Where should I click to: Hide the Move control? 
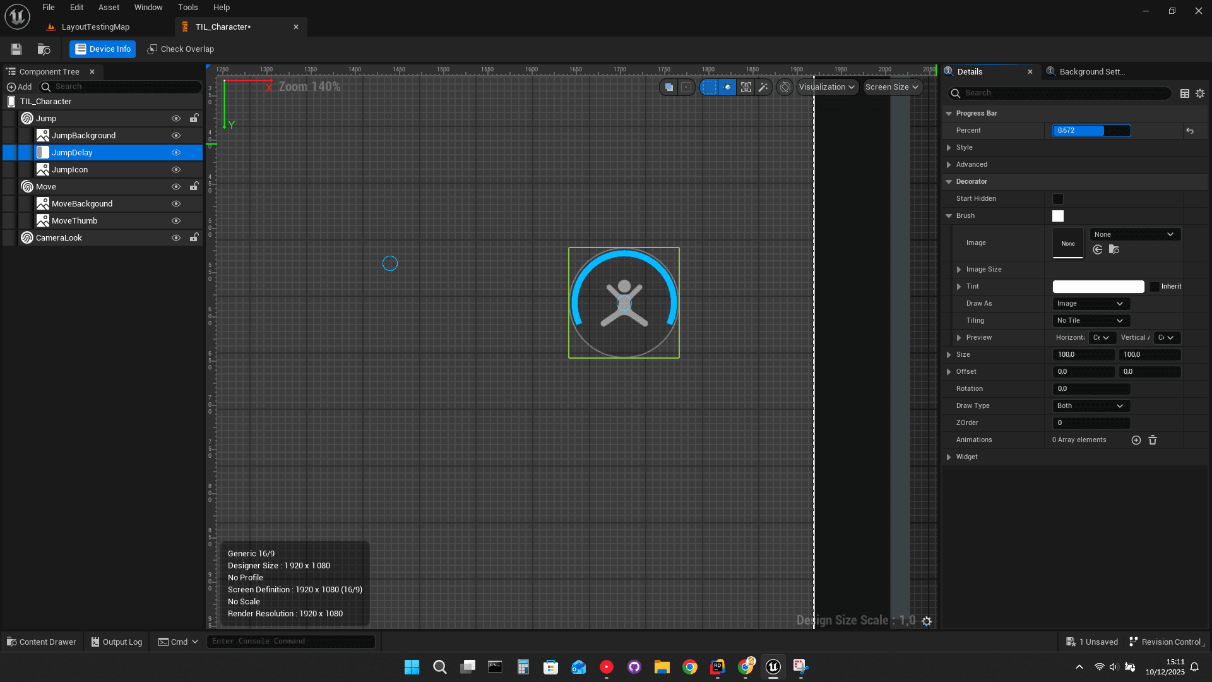[x=176, y=187]
